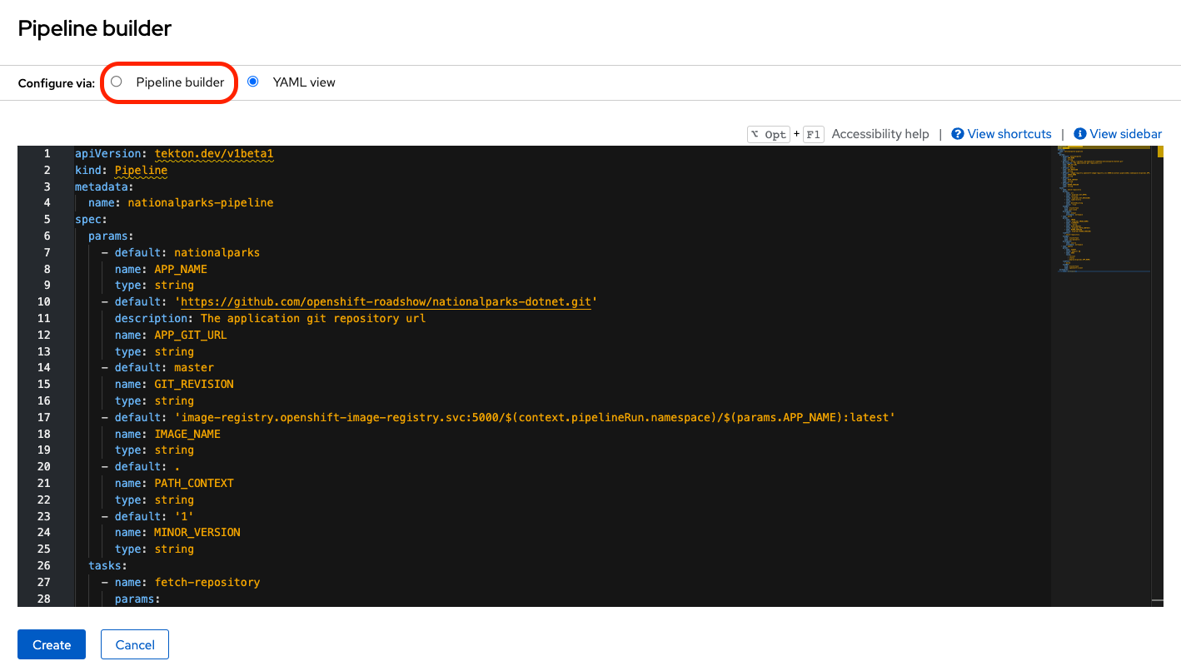Click nationalparks-pipeline name value
This screenshot has width=1181, height=671.
tap(201, 203)
